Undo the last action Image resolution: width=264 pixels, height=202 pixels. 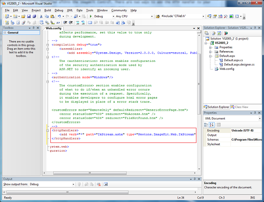tap(59, 16)
